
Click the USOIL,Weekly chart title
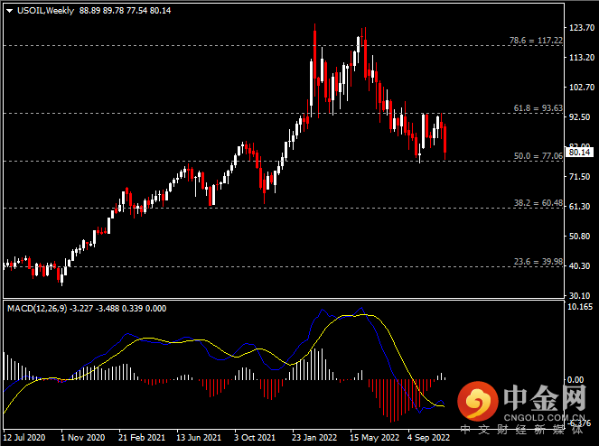pyautogui.click(x=44, y=10)
